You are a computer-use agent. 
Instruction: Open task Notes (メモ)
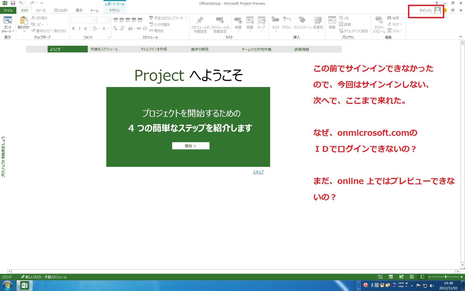coord(344,18)
